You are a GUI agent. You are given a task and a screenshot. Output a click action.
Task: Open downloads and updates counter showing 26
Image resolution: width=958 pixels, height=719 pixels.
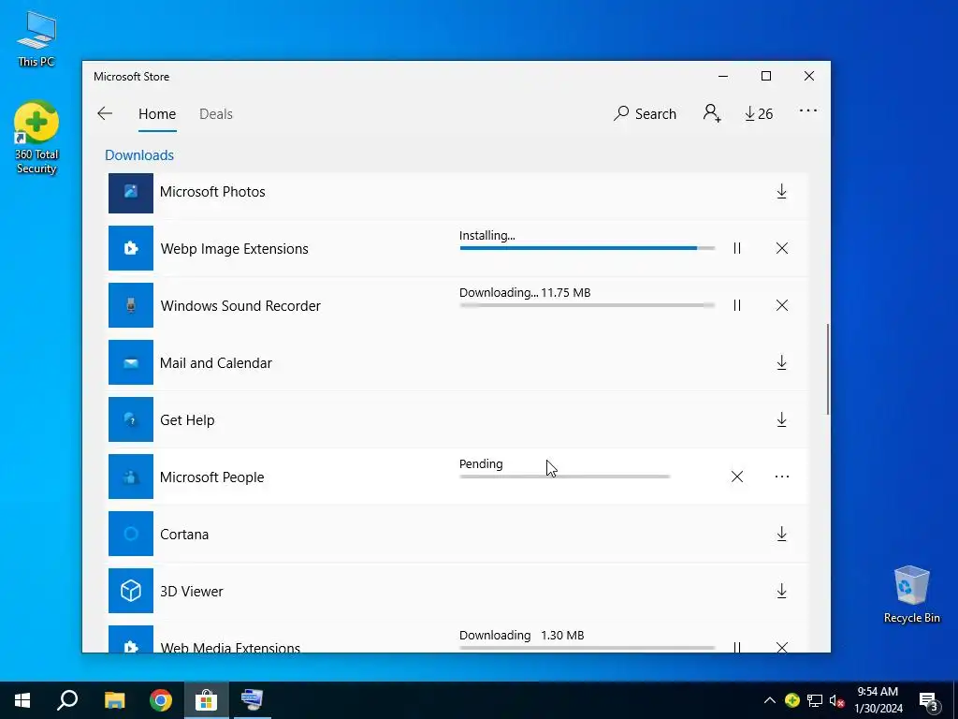[x=758, y=113]
